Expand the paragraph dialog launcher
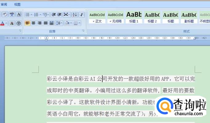The image size is (210, 123). pos(83,31)
